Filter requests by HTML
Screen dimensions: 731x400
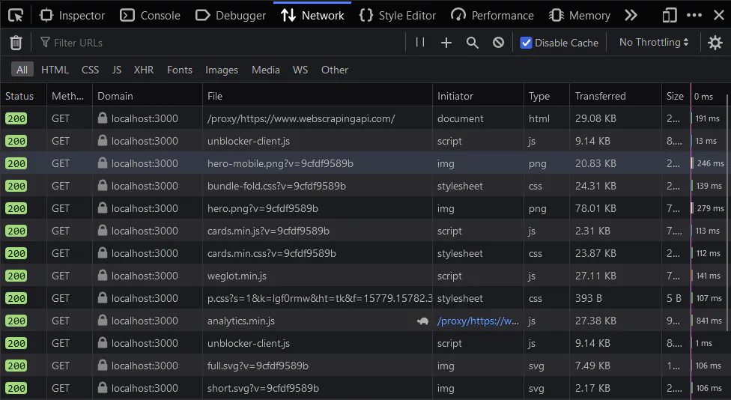click(55, 70)
